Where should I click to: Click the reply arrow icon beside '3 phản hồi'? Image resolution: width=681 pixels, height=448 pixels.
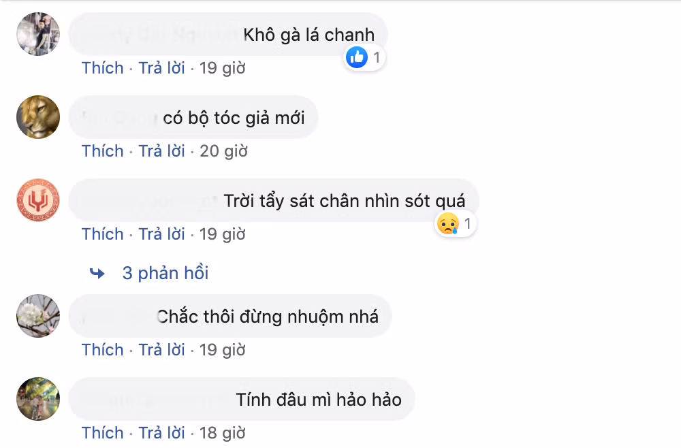pos(97,272)
